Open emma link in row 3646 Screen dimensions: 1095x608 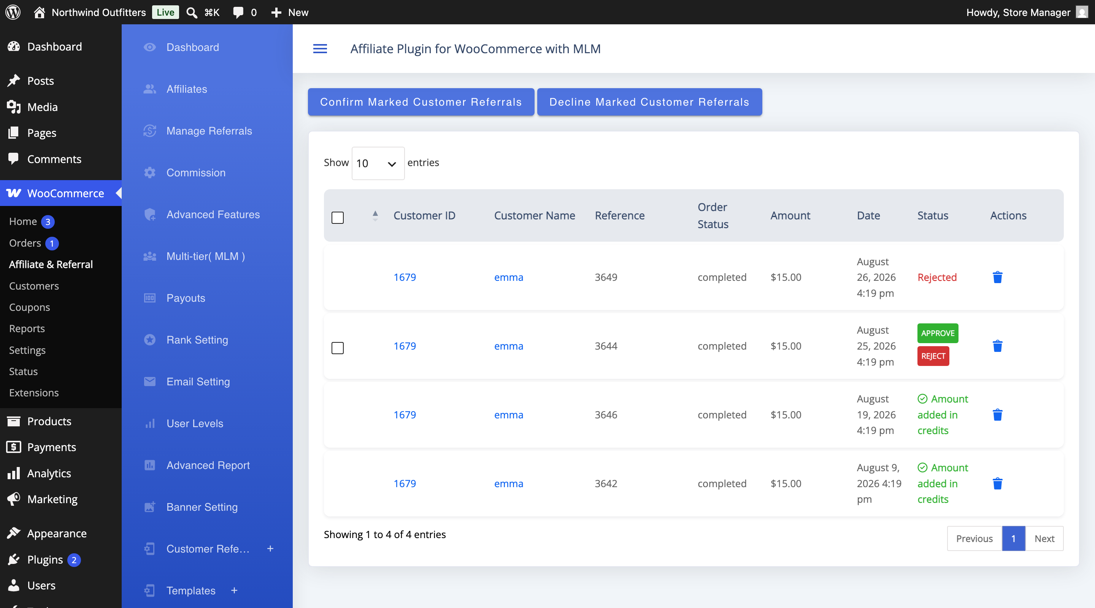pos(508,415)
